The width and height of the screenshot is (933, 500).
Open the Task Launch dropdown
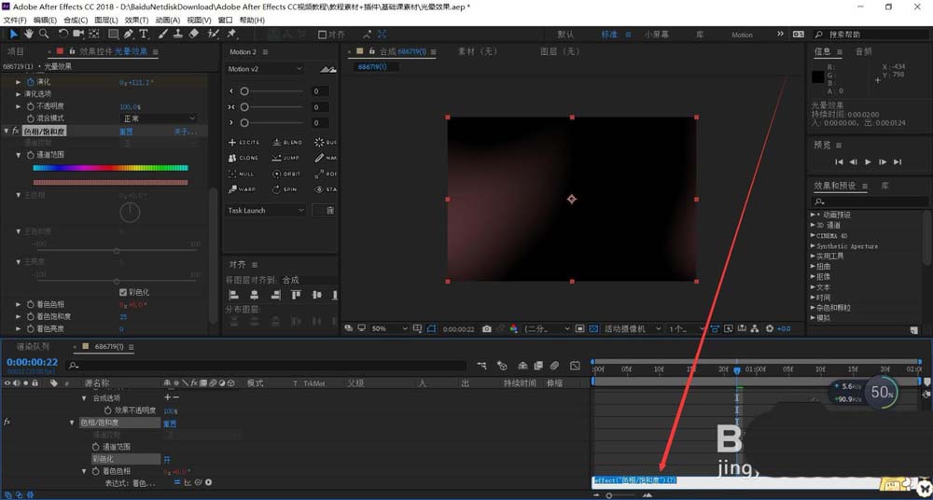click(266, 210)
